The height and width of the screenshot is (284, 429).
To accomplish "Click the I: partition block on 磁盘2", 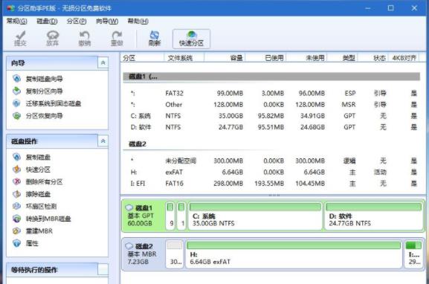I will (x=413, y=254).
